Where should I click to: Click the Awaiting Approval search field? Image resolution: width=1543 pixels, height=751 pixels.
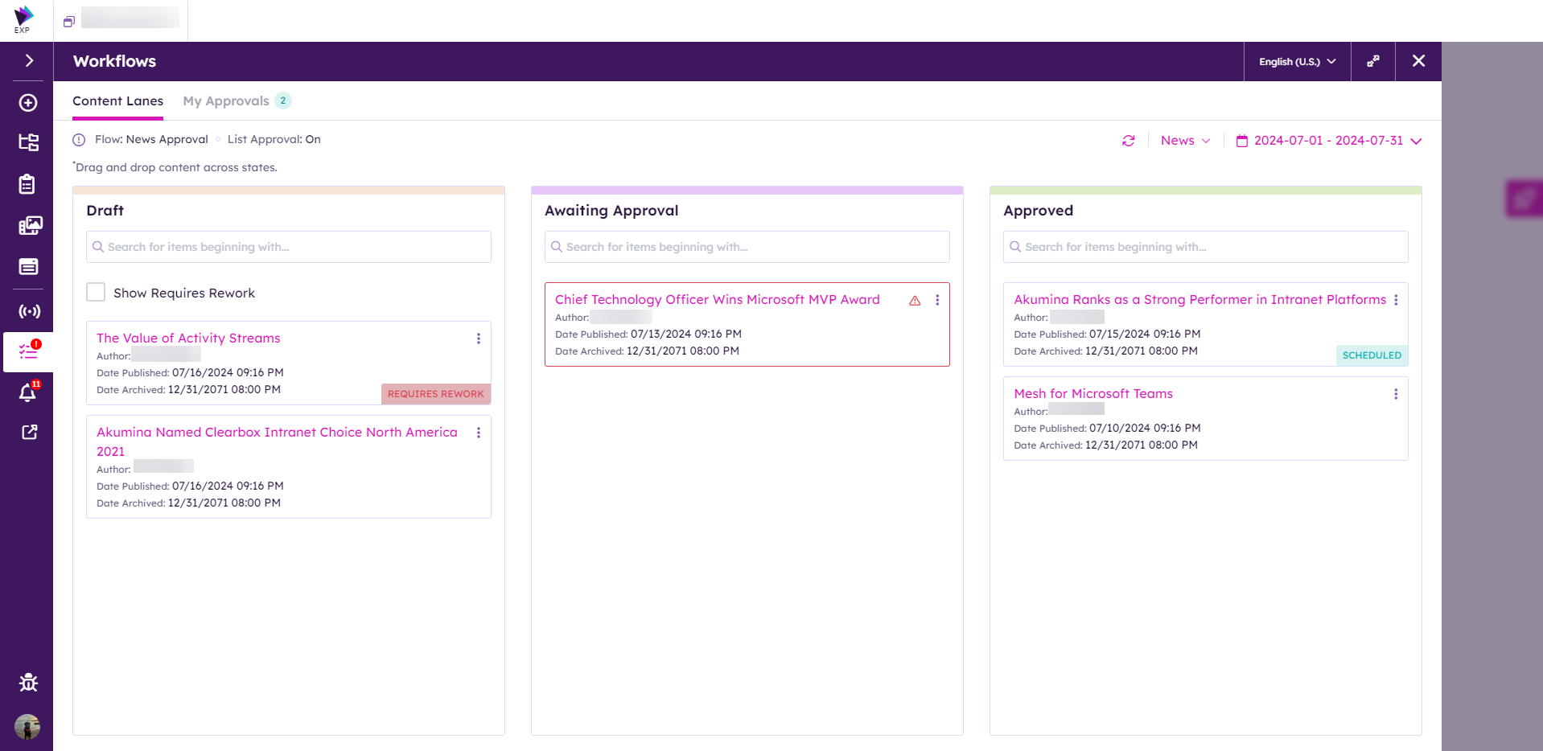747,247
